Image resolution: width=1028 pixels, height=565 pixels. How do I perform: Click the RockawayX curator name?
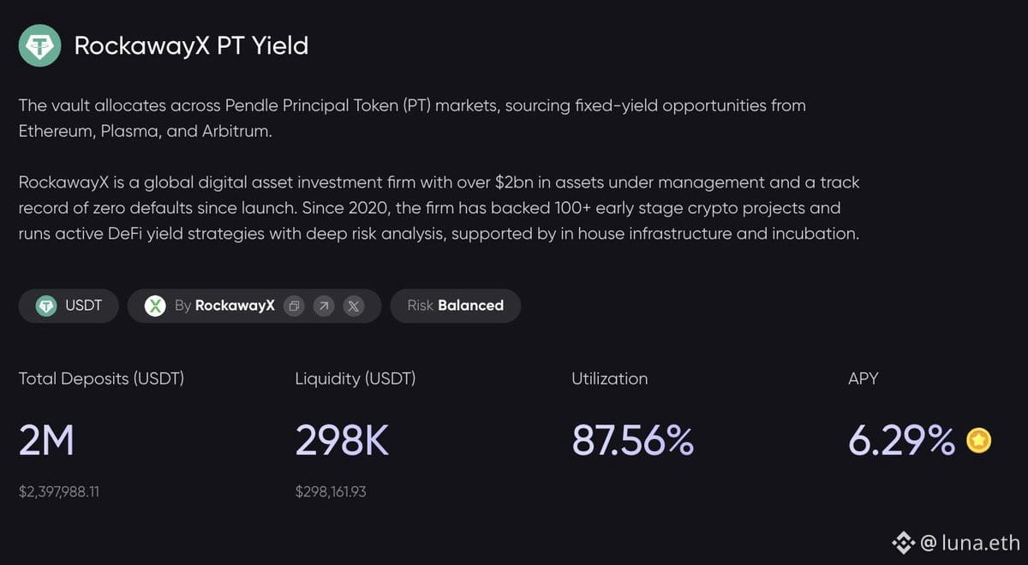[x=235, y=306]
